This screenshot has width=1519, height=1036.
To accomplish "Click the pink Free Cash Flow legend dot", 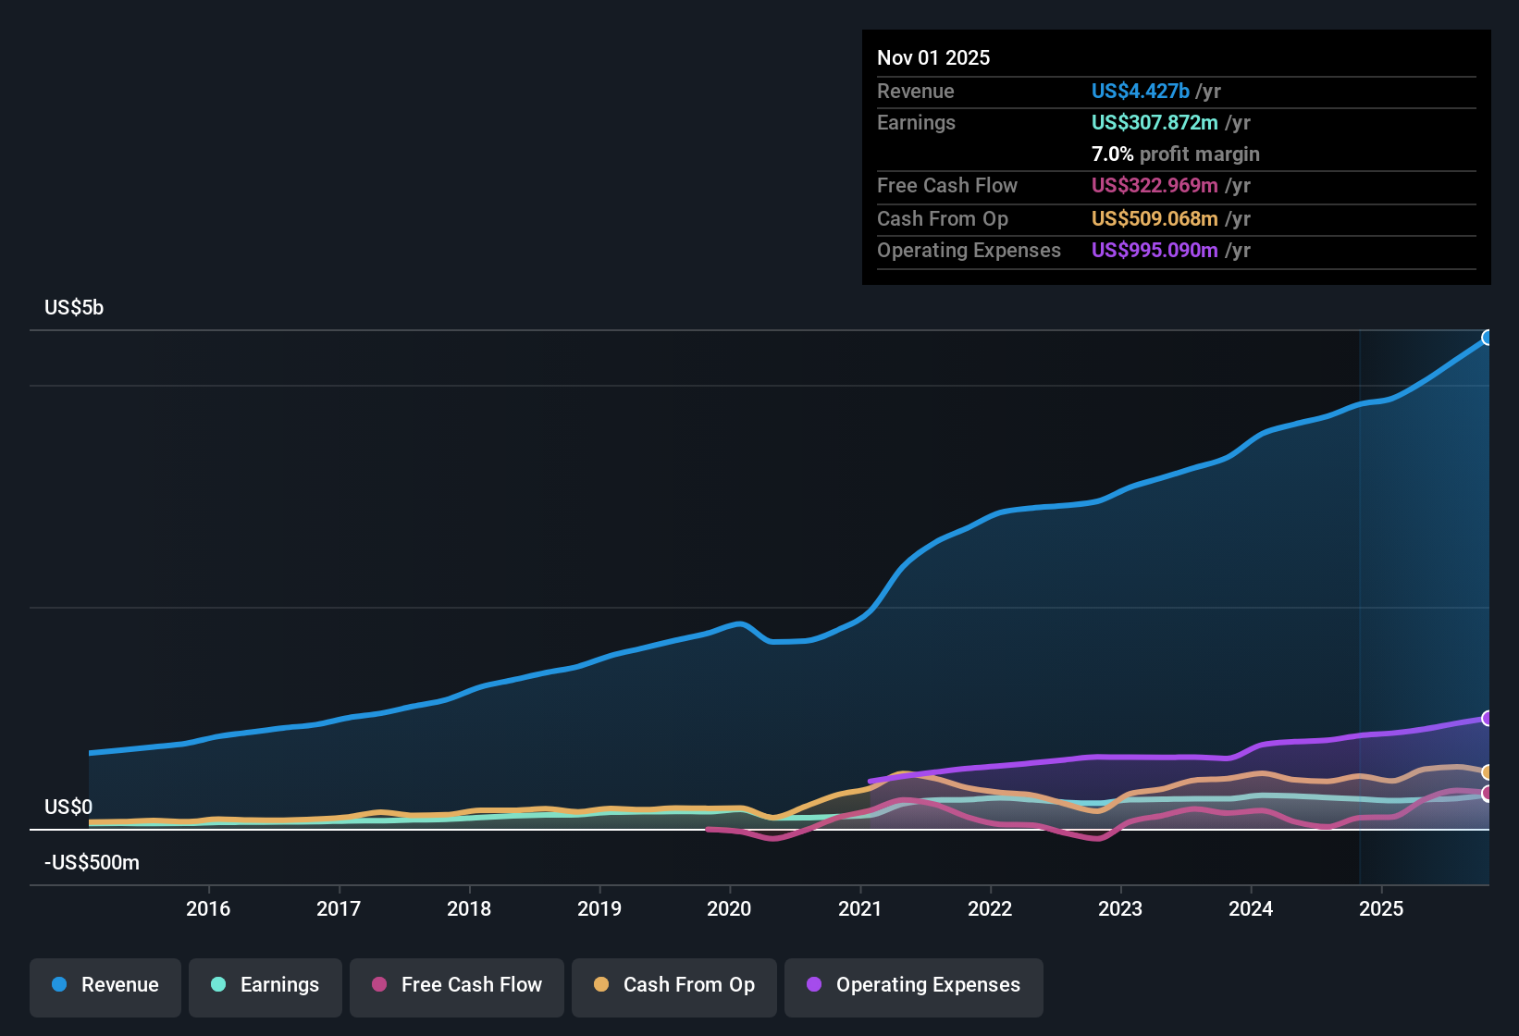I will (377, 985).
